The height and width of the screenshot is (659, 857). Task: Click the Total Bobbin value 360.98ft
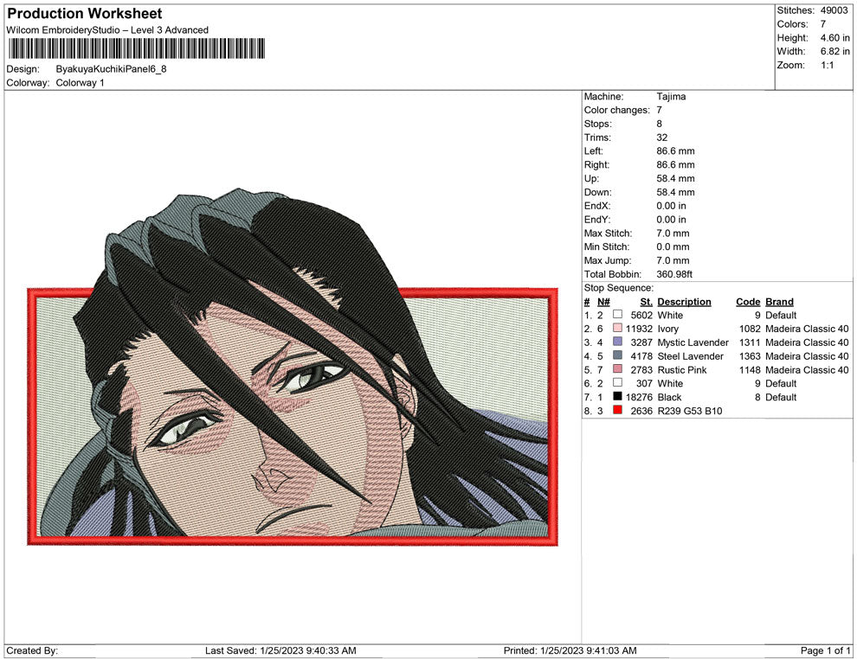[674, 274]
